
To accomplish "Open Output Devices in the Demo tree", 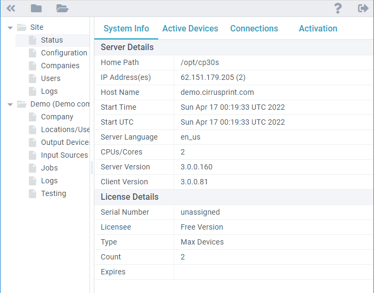I will (x=65, y=142).
